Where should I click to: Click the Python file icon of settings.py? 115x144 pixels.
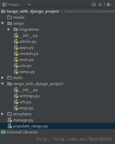click(16, 96)
